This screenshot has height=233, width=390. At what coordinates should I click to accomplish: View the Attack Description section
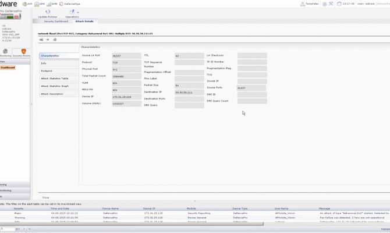tap(59, 93)
